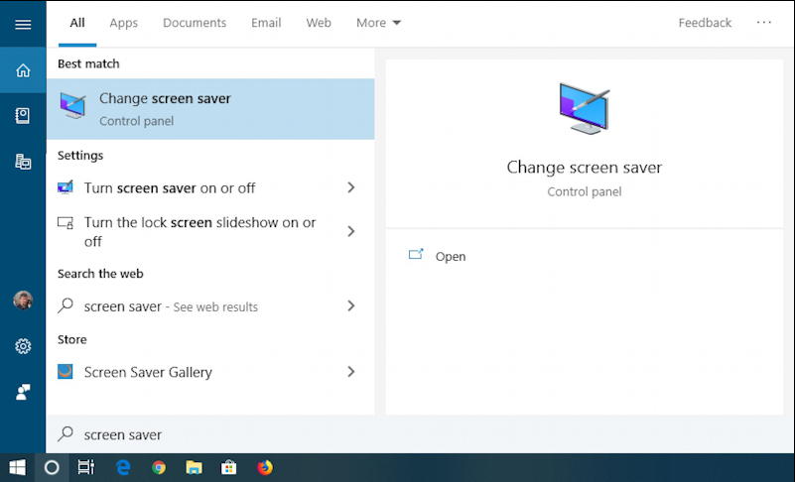Click the Windows Start button
The height and width of the screenshot is (482, 795).
17,467
